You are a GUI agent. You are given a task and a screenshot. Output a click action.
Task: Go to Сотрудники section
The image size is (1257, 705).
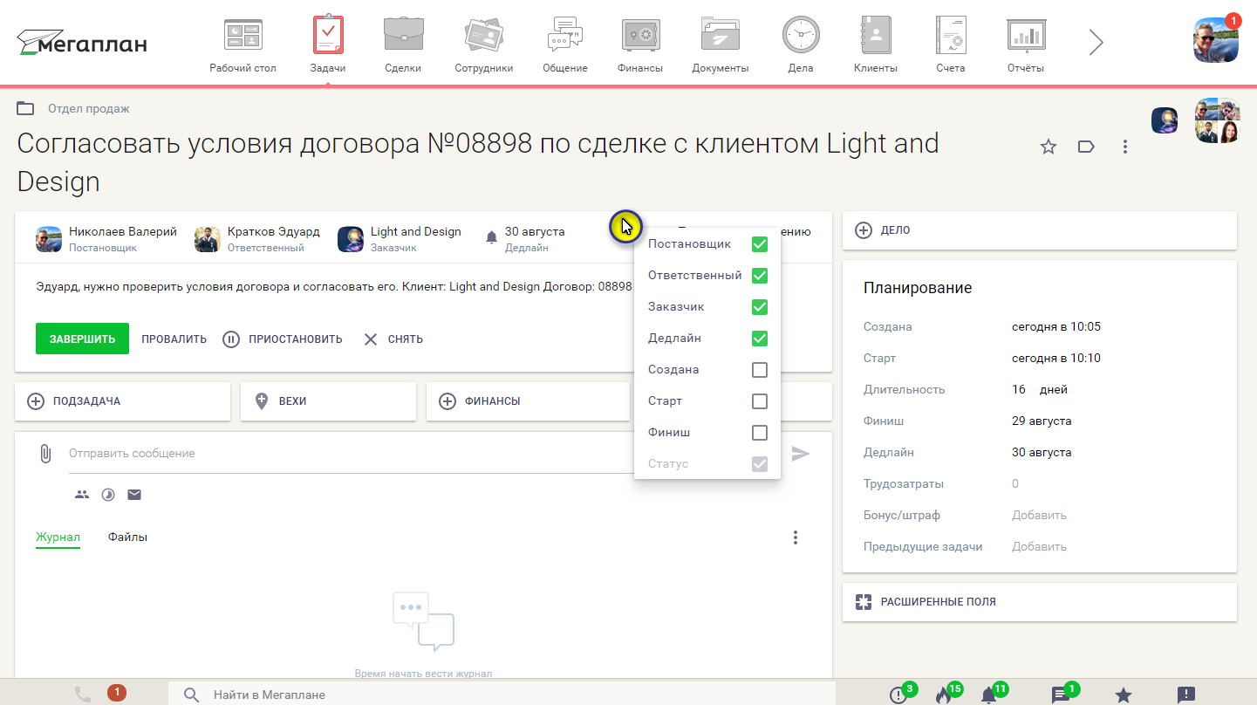483,45
